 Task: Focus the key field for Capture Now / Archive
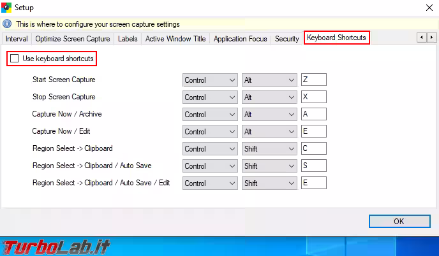313,115
